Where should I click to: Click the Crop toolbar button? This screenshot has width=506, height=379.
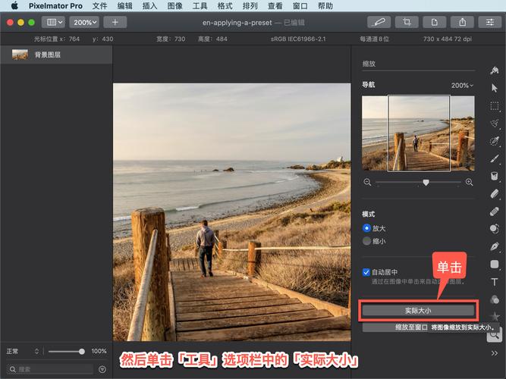click(x=407, y=22)
